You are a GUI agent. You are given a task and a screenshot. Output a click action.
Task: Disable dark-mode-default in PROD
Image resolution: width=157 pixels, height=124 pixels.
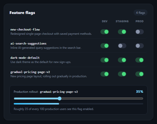click(x=140, y=60)
